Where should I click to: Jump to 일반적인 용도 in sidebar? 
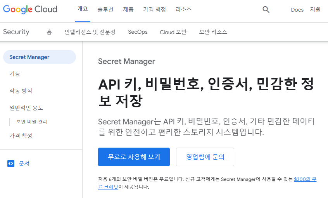(x=26, y=108)
